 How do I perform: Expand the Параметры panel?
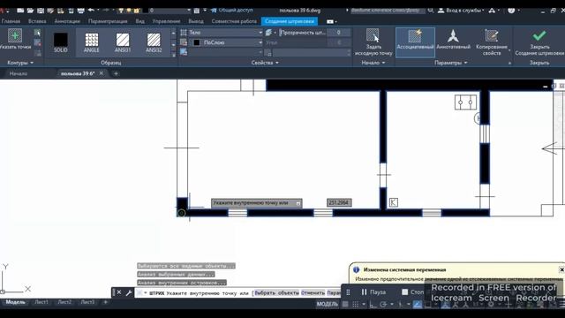(x=451, y=63)
